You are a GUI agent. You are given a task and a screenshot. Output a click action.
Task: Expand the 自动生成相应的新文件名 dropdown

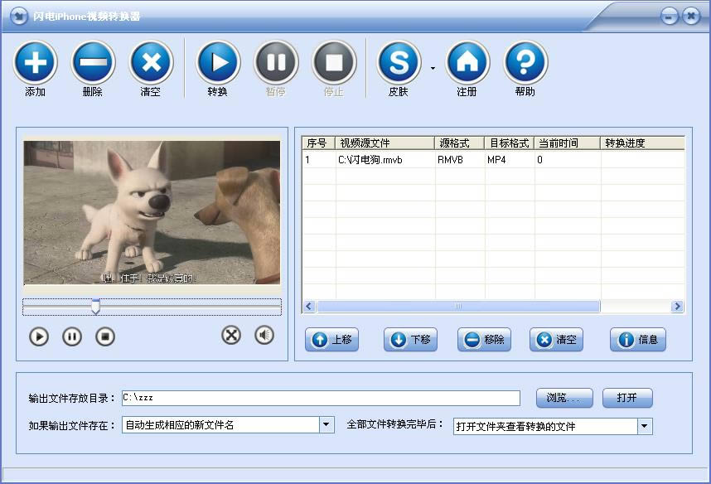coord(326,425)
